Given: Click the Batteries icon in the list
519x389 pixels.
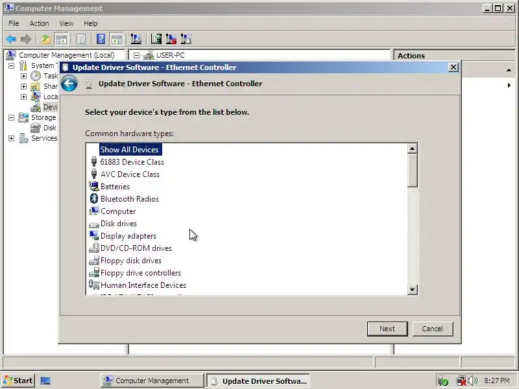Looking at the screenshot, I should [94, 186].
